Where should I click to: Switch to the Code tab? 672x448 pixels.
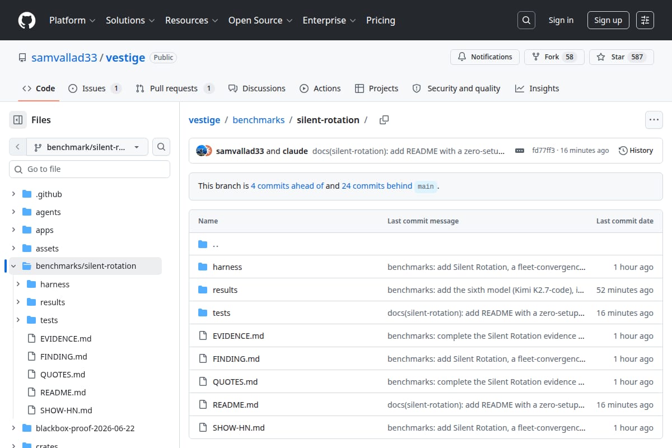click(x=39, y=88)
